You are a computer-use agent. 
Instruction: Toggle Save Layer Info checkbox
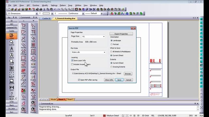[72, 60]
